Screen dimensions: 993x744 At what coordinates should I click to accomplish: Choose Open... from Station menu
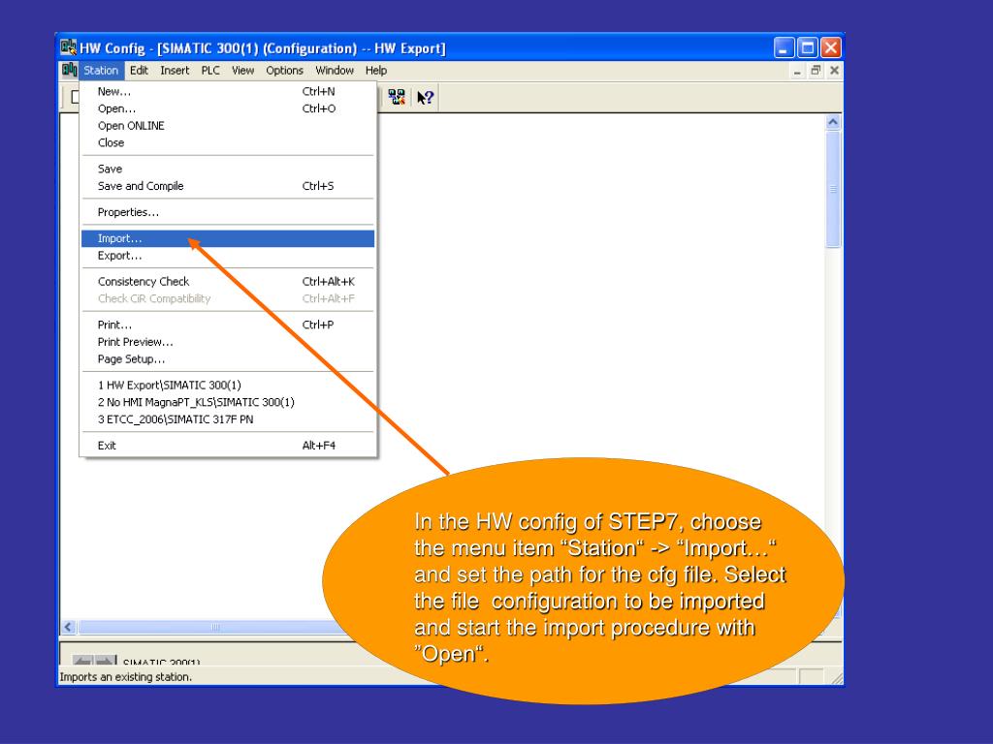click(x=228, y=108)
